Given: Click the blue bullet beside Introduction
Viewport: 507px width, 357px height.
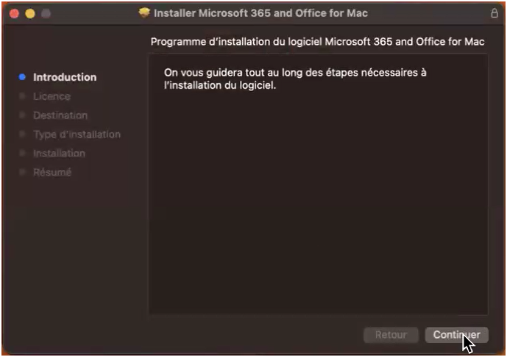Looking at the screenshot, I should pyautogui.click(x=22, y=77).
